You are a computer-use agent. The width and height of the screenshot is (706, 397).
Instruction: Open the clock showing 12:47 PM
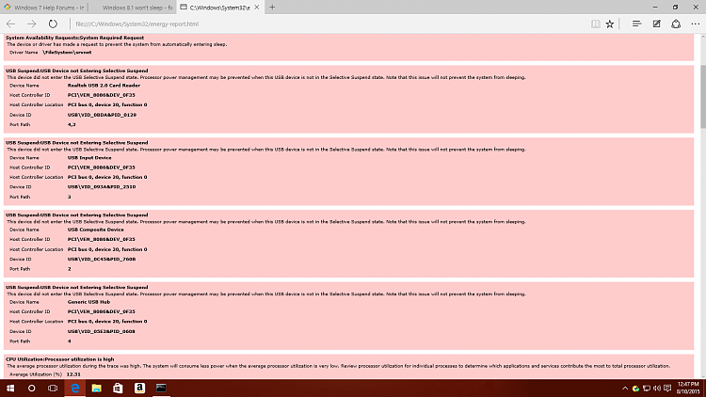[688, 388]
